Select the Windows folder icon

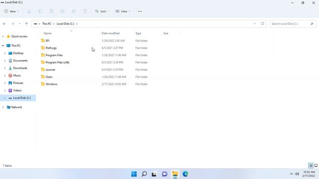[x=43, y=84]
